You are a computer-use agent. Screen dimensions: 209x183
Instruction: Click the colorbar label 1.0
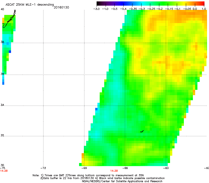tap(204, 9)
